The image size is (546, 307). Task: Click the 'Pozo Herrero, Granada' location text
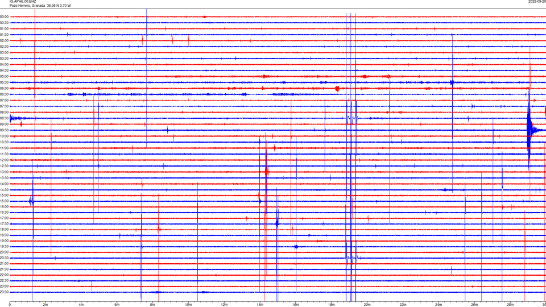(27, 6)
